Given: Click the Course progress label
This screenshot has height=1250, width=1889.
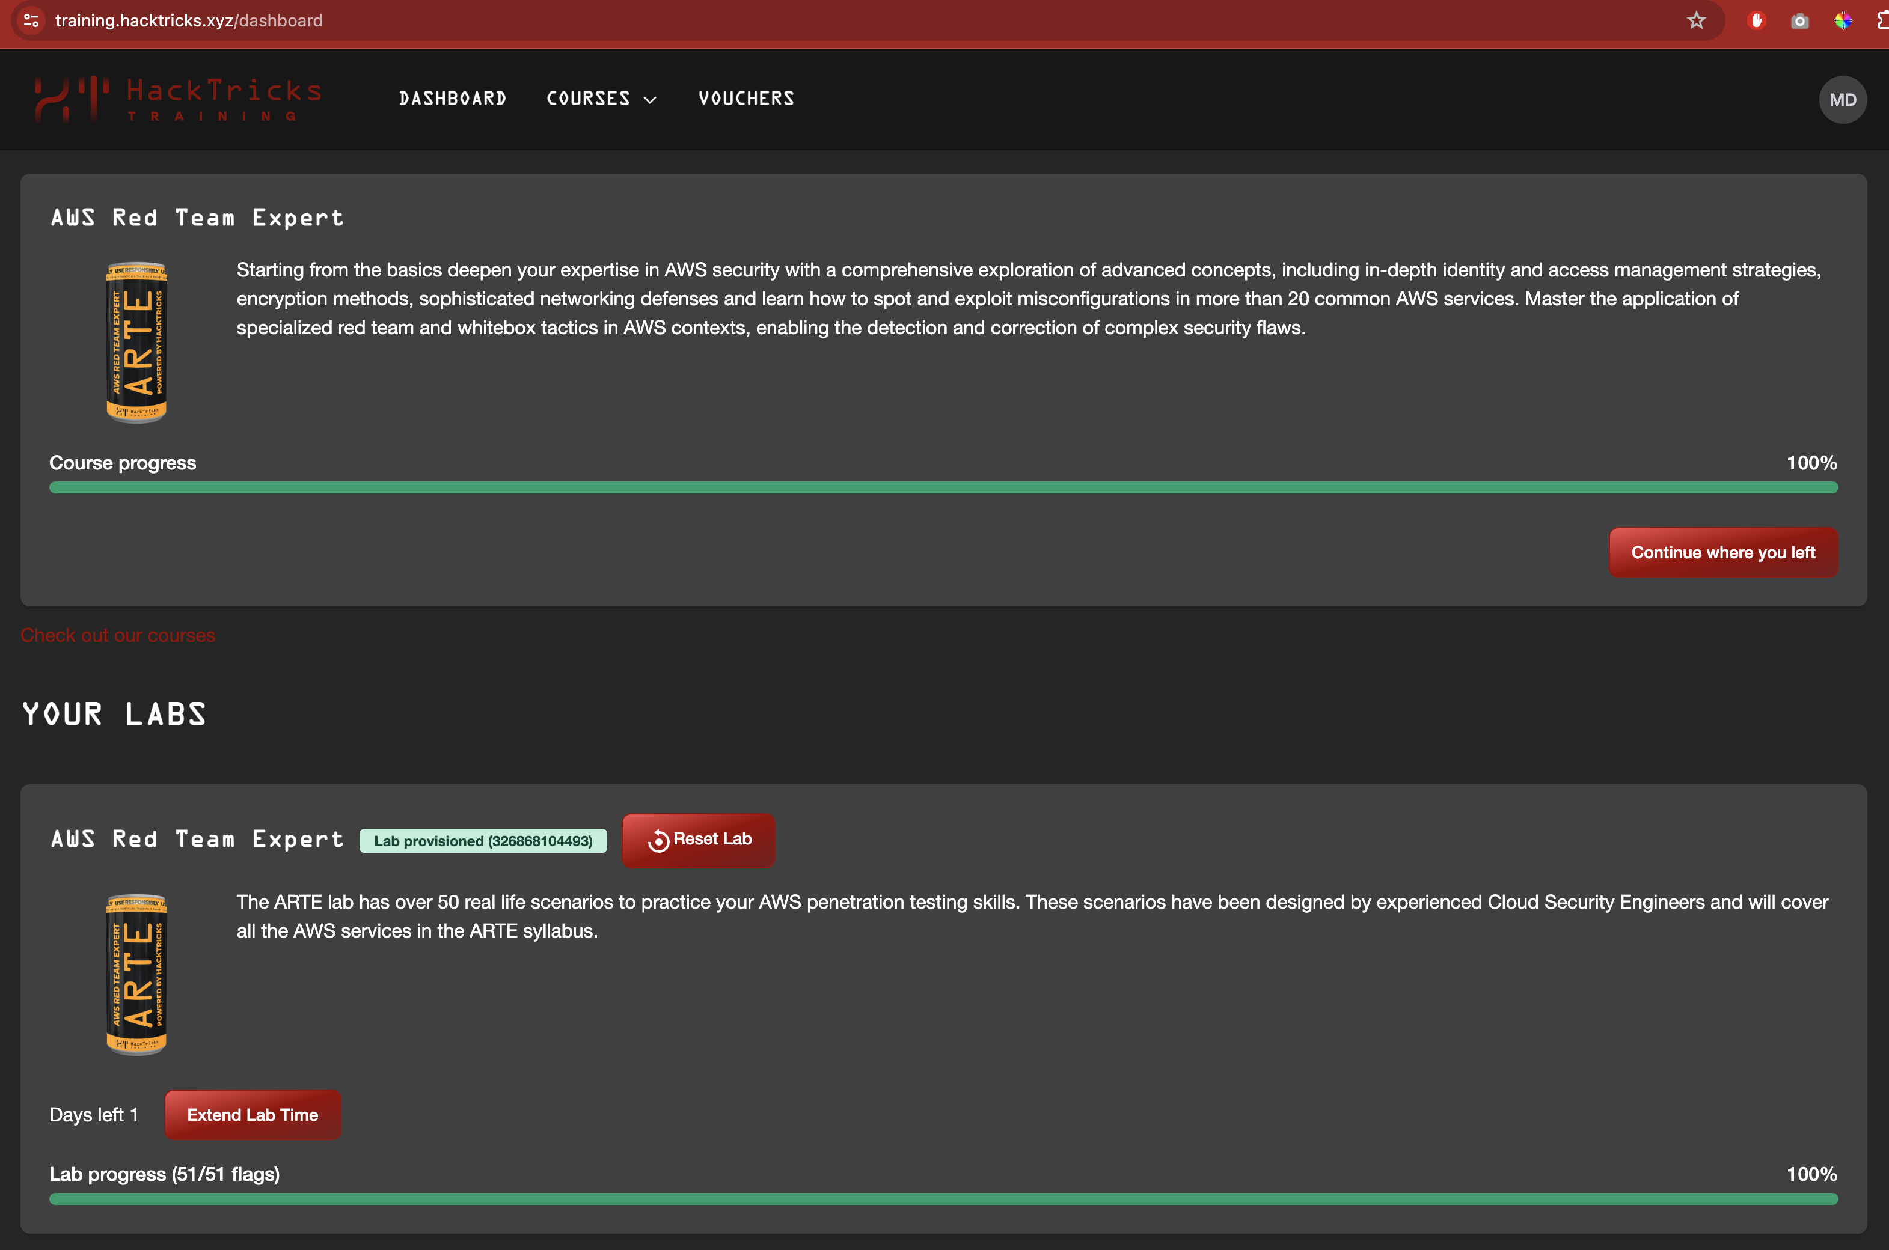Looking at the screenshot, I should coord(123,463).
